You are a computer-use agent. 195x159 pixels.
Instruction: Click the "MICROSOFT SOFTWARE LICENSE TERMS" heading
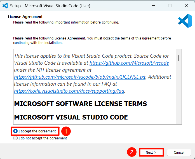pos(81,104)
